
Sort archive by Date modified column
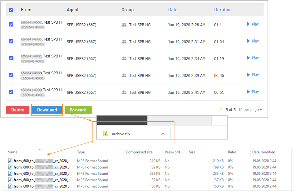tap(264, 152)
